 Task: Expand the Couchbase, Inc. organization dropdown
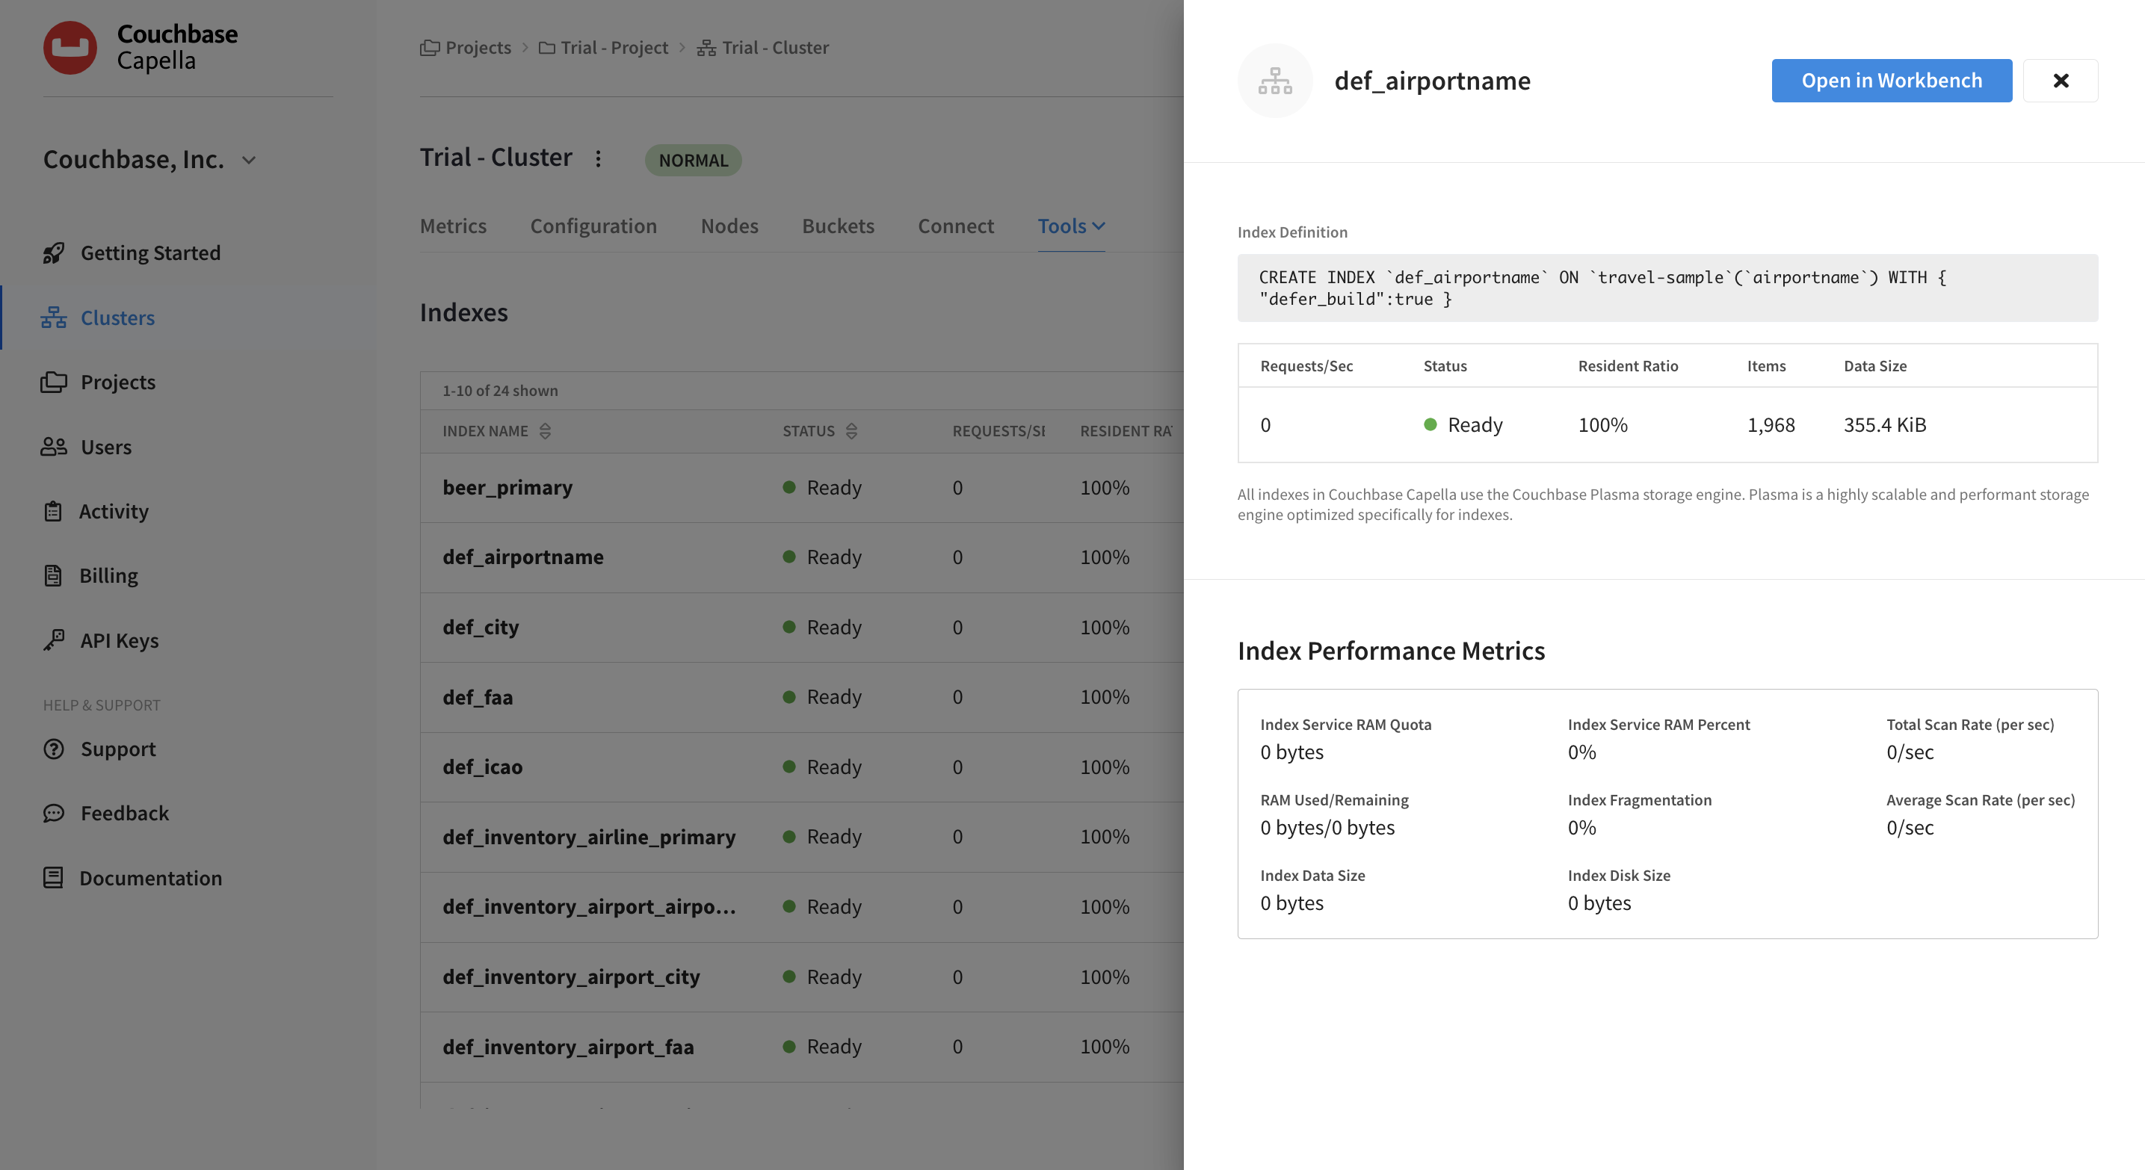pyautogui.click(x=248, y=160)
